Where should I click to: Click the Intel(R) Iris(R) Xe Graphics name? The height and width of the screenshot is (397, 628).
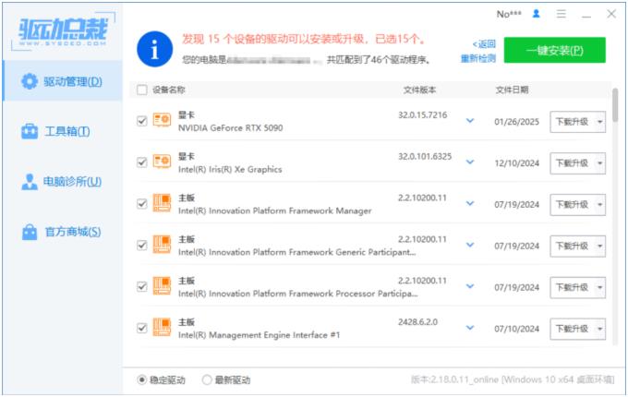click(230, 169)
